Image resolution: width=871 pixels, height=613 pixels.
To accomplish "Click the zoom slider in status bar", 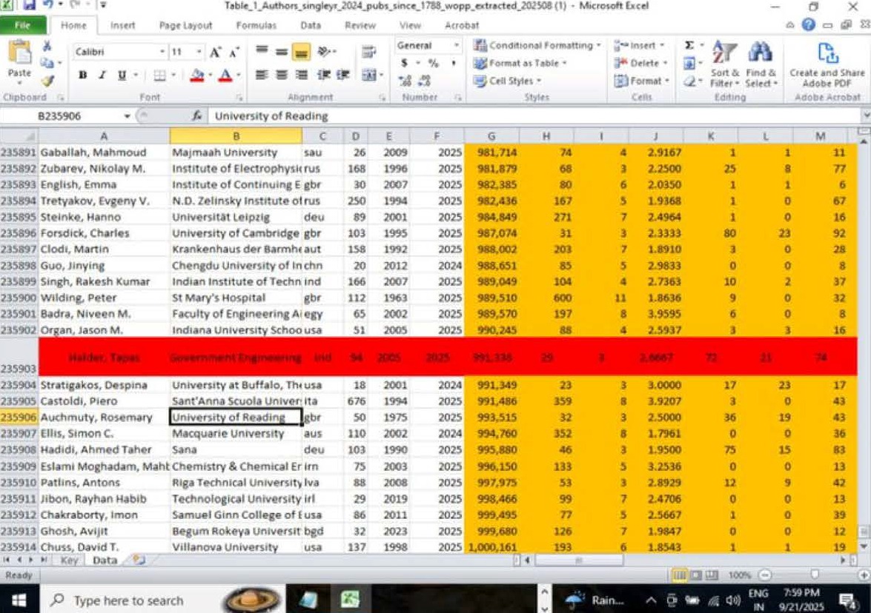I will (x=814, y=575).
